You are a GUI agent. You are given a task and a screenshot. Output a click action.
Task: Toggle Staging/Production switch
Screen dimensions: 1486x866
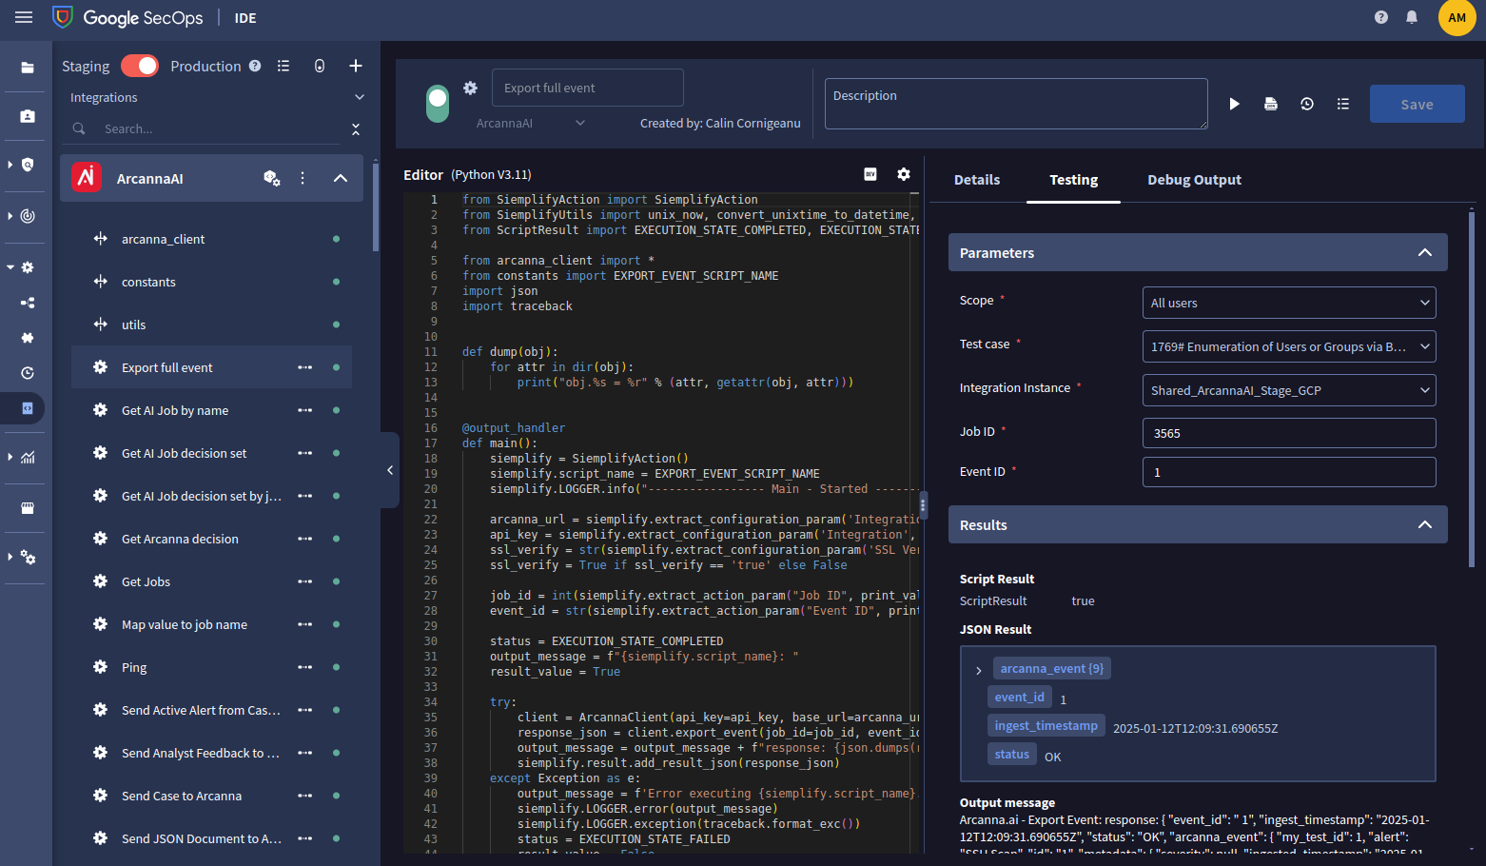140,66
